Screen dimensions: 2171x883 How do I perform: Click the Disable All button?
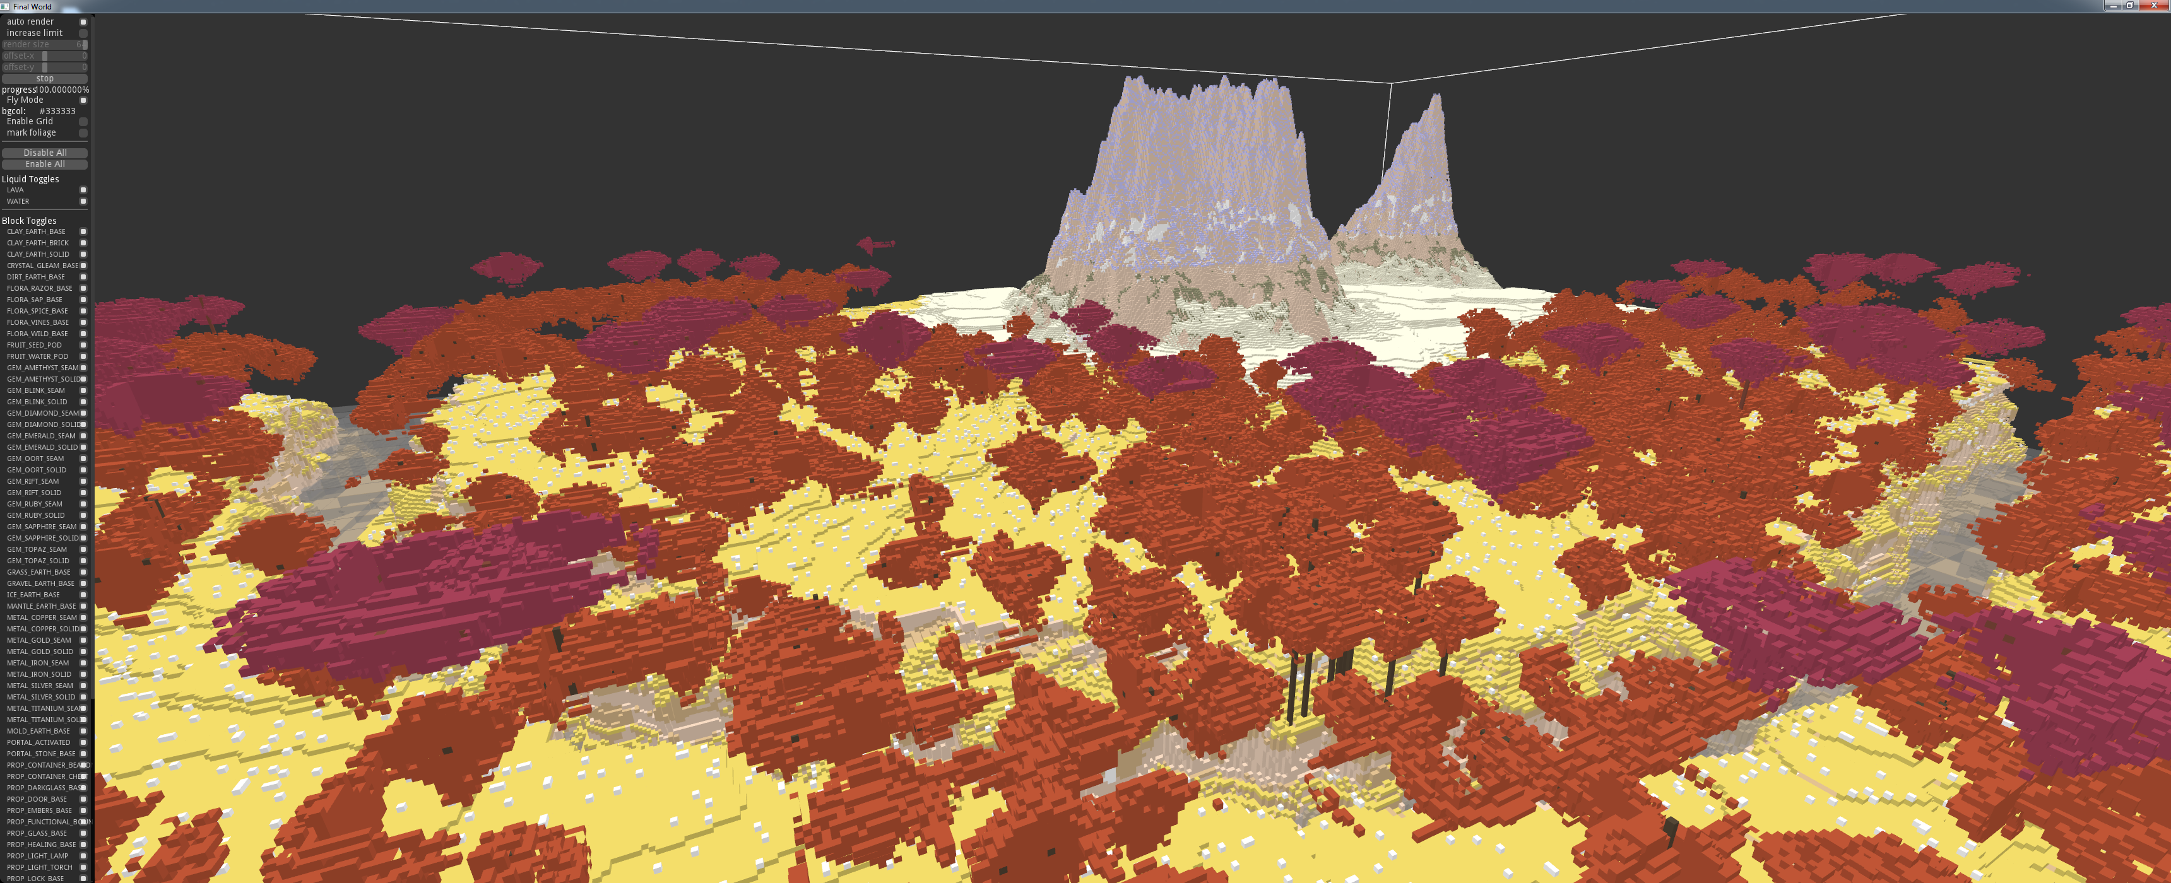coord(45,153)
